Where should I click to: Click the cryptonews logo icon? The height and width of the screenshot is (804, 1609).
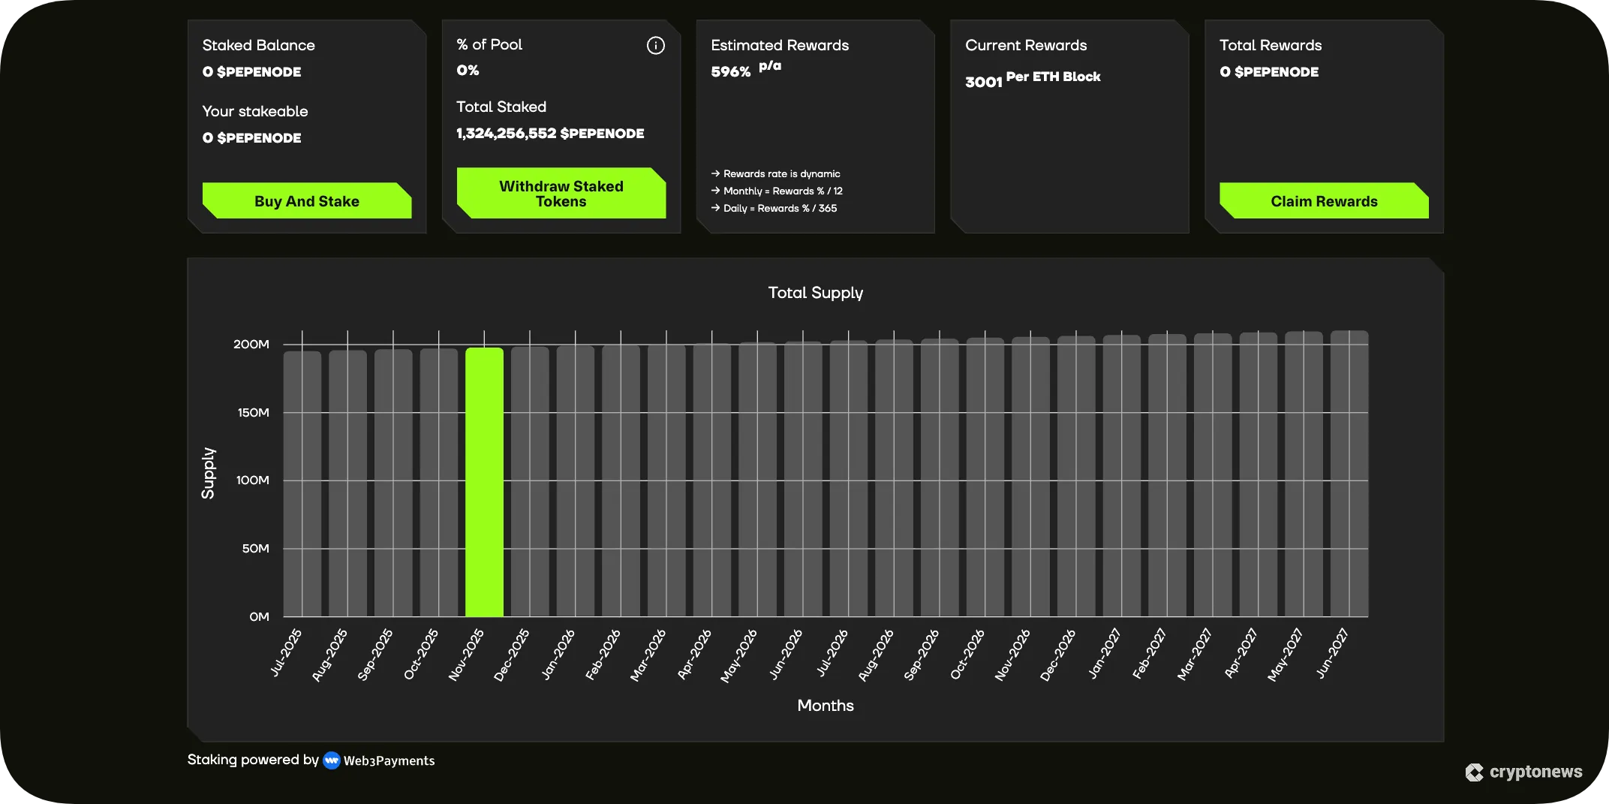pos(1474,772)
